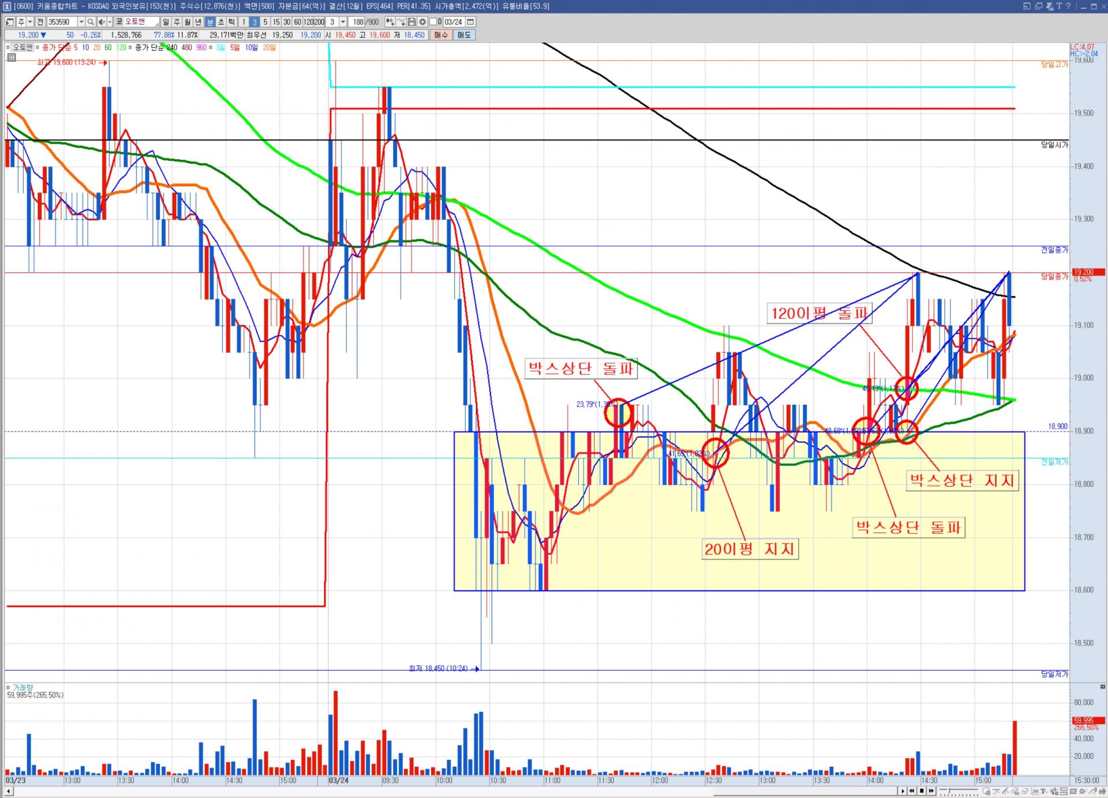Click the 매도 sell button

[464, 35]
